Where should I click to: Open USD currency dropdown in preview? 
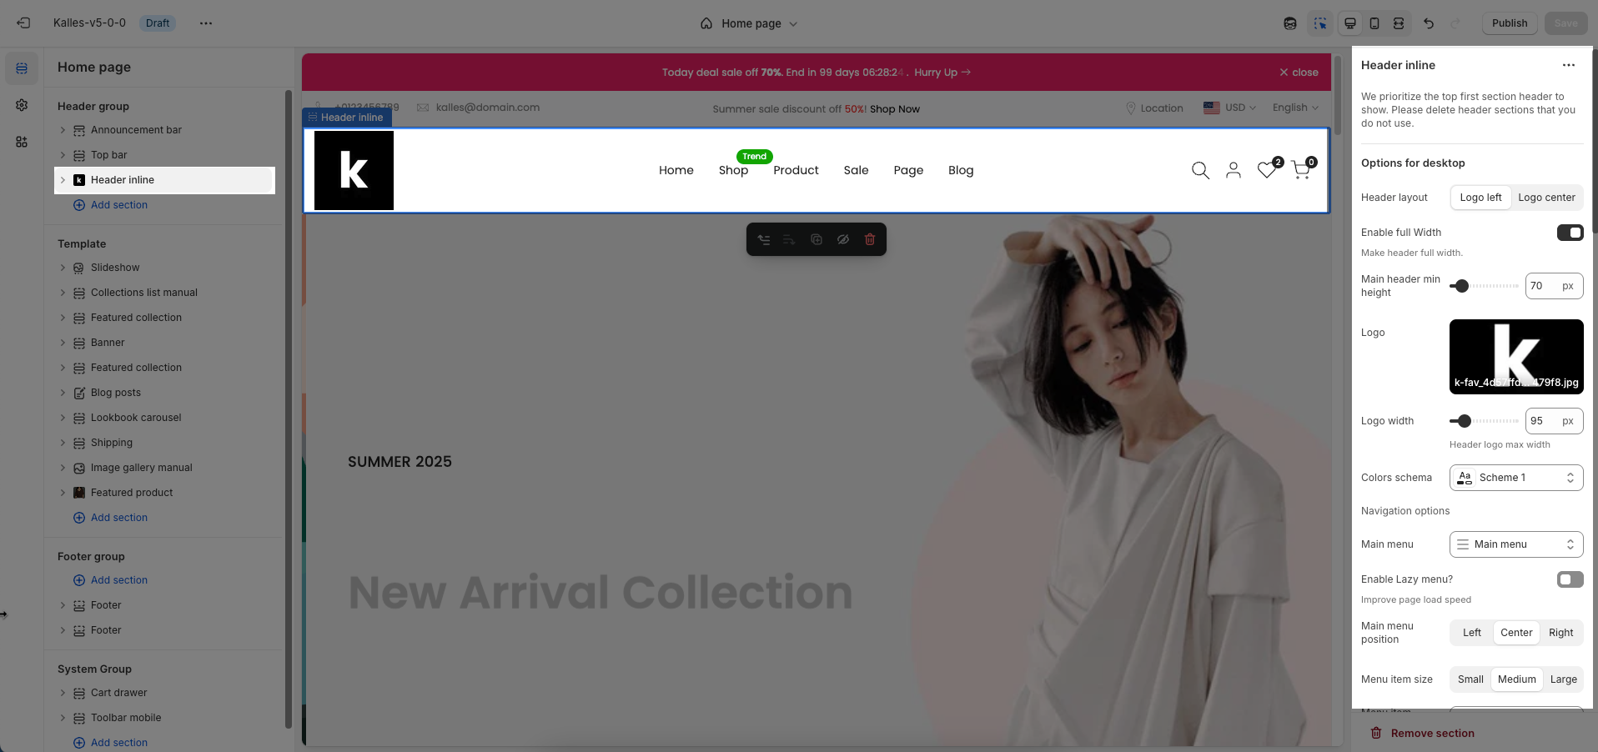[x=1229, y=108]
